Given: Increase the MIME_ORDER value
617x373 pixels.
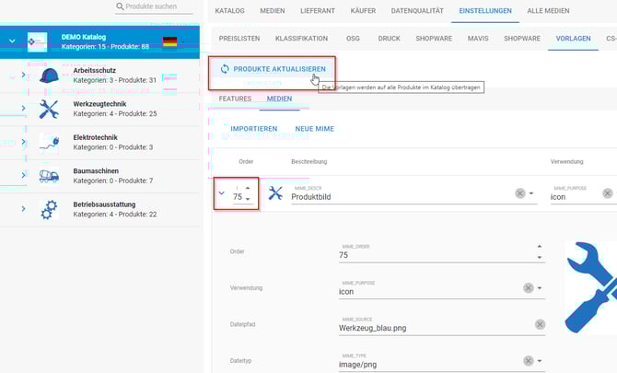Looking at the screenshot, I should pos(540,246).
